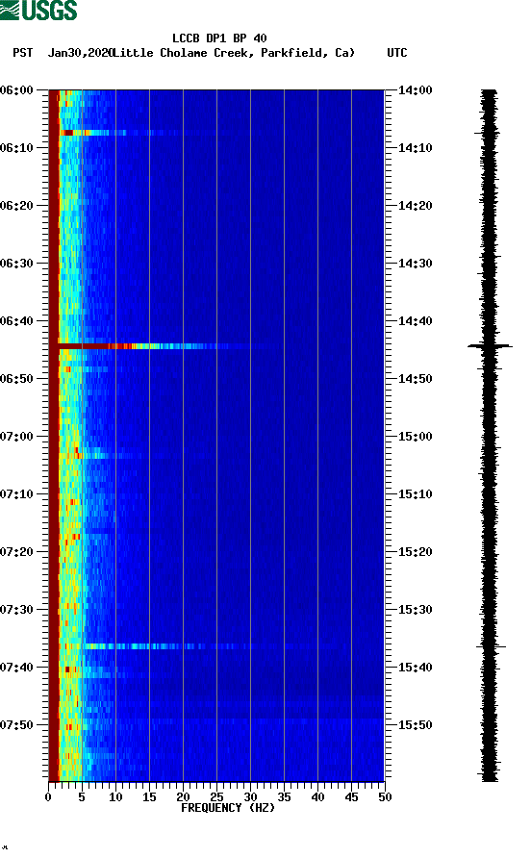Click the '06:20' PST time label
The height and width of the screenshot is (858, 531).
tap(16, 206)
